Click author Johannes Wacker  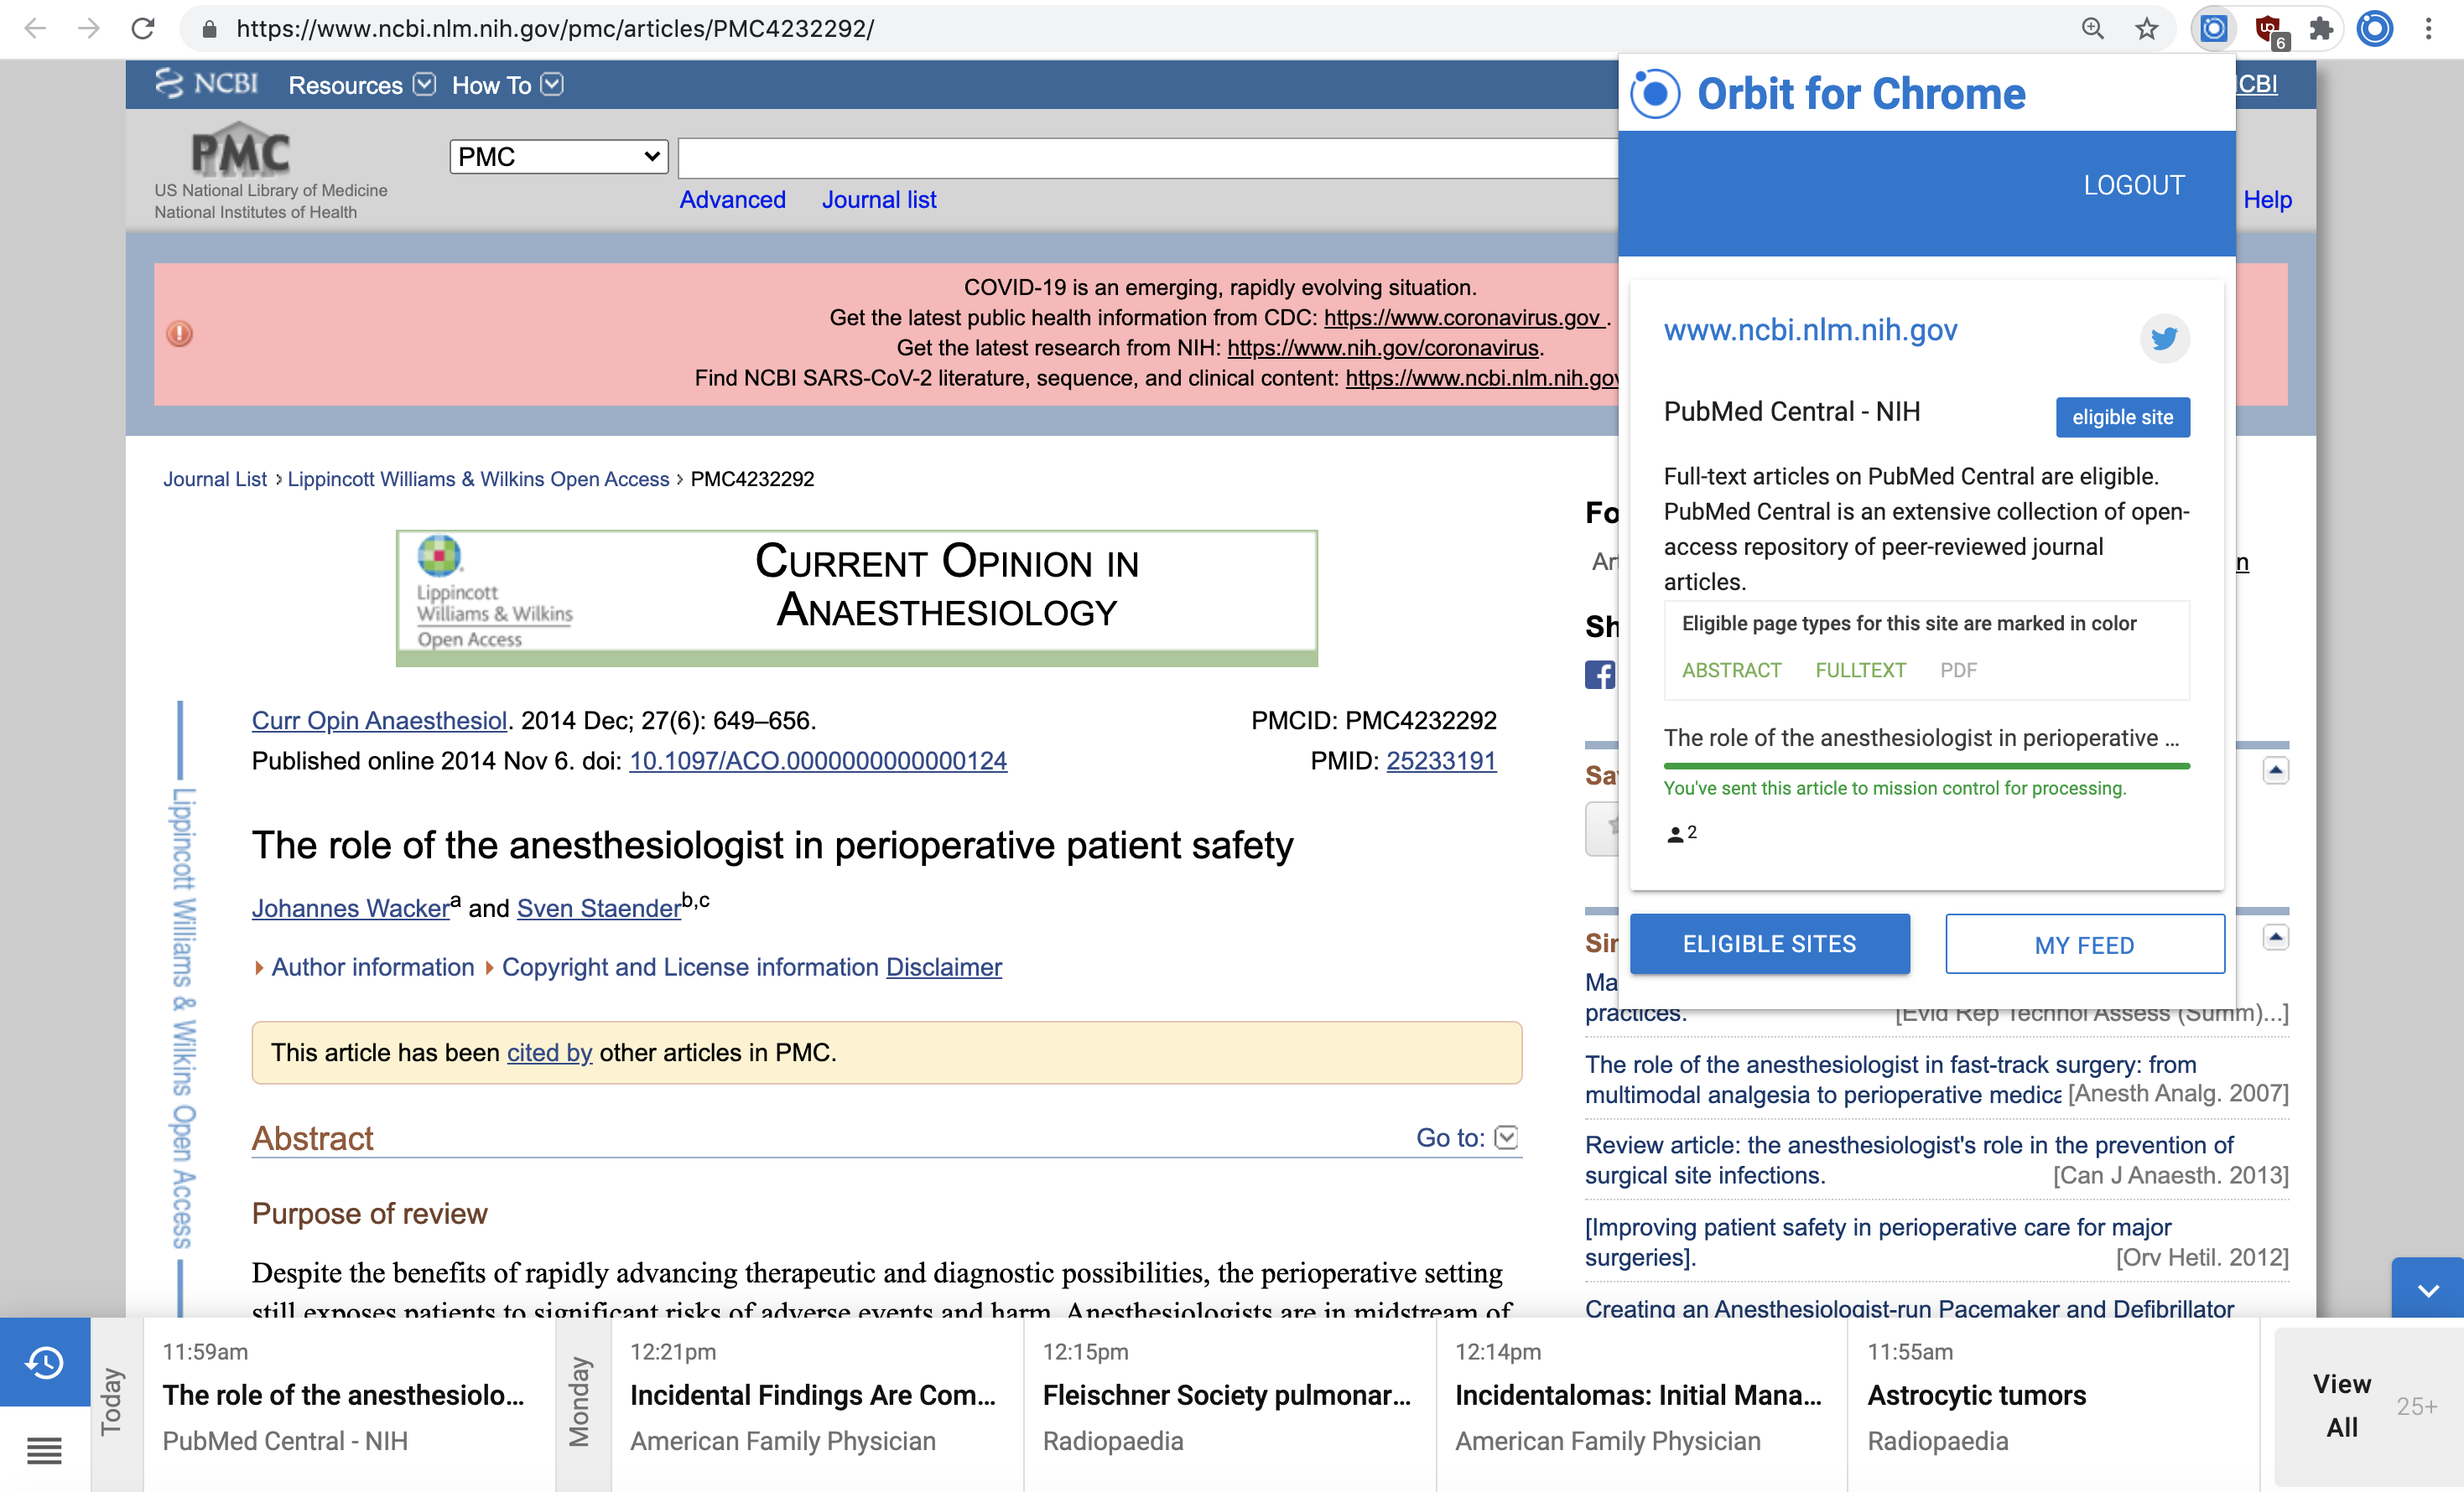tap(351, 908)
